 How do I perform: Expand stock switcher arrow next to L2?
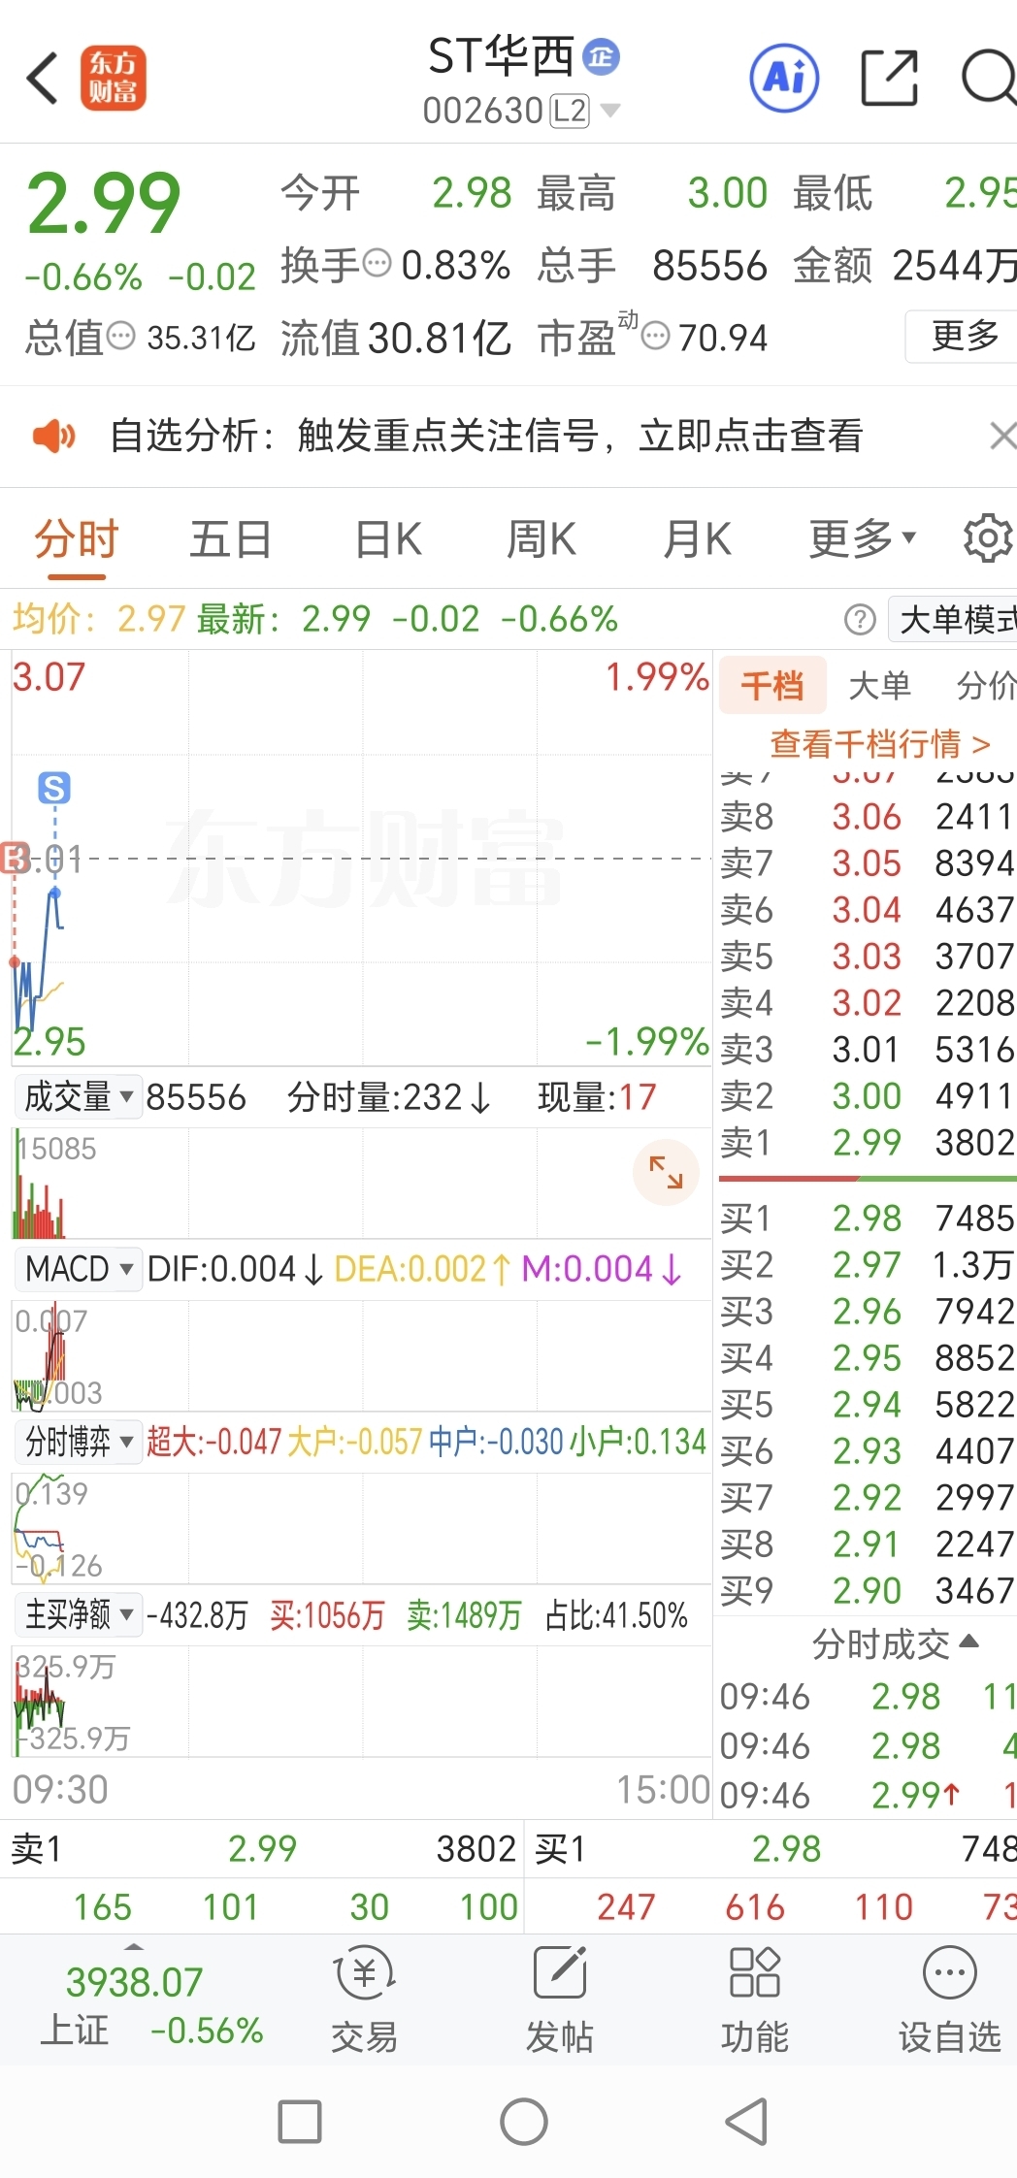coord(610,111)
